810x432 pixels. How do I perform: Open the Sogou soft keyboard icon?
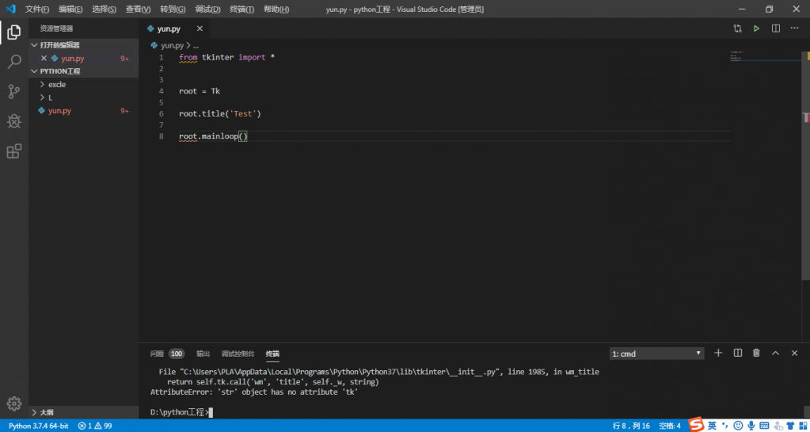(765, 426)
